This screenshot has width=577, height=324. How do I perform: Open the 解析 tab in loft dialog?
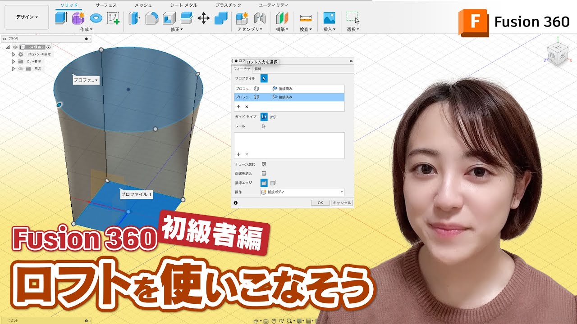click(257, 69)
